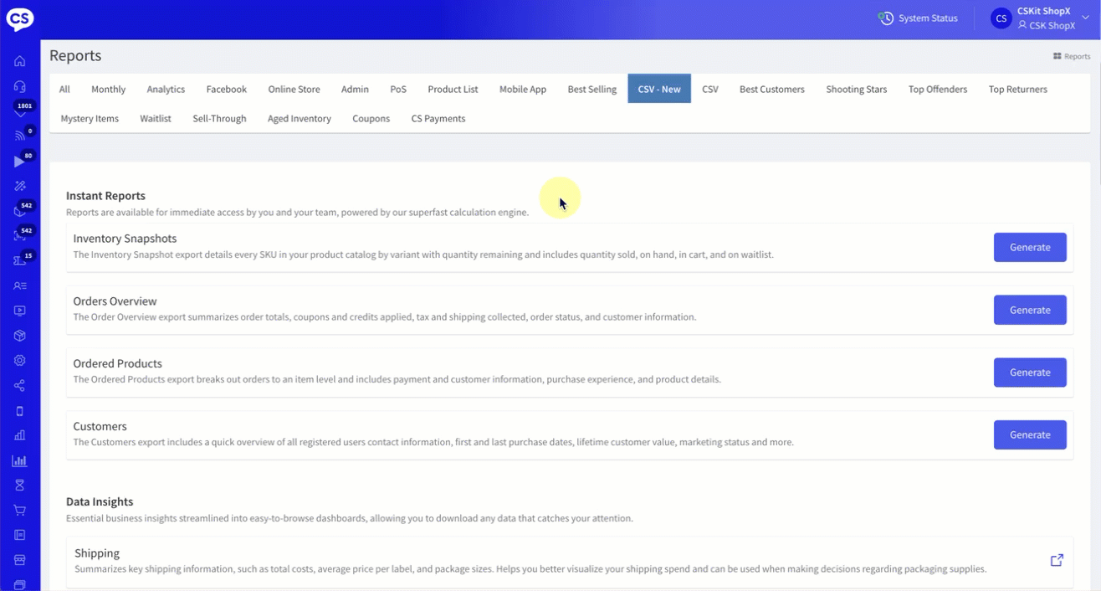The height and width of the screenshot is (591, 1101).
Task: Open the storefront icon in the sidebar
Action: click(x=20, y=560)
